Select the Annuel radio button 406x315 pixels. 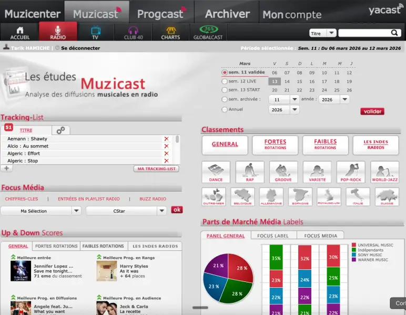click(225, 110)
